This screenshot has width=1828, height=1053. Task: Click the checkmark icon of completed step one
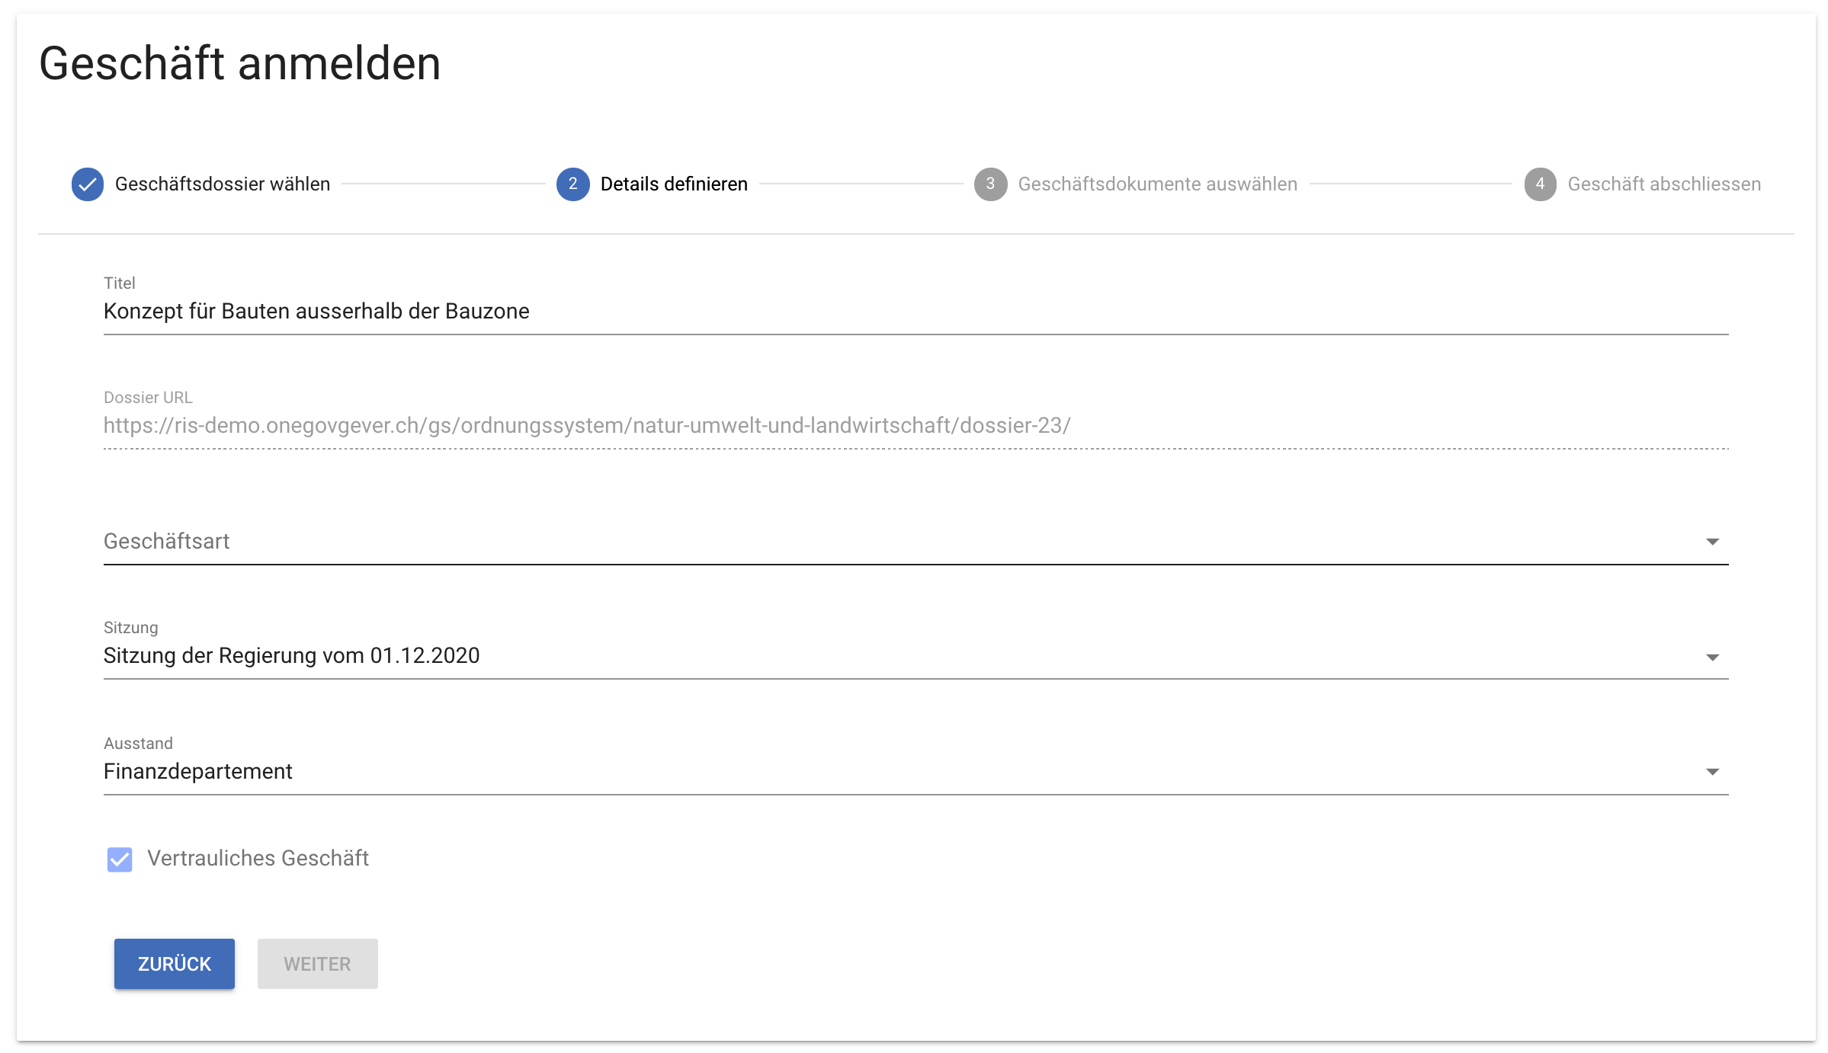88,184
